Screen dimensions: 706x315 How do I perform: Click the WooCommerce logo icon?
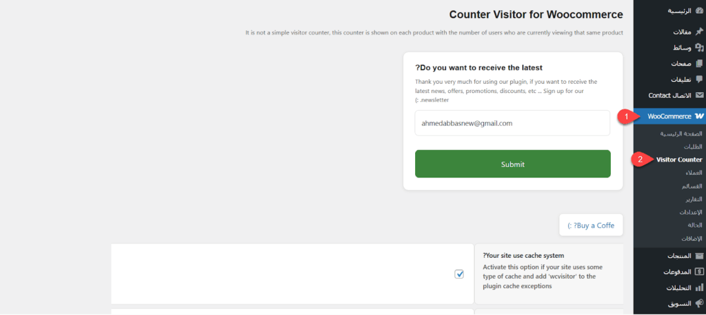point(699,116)
